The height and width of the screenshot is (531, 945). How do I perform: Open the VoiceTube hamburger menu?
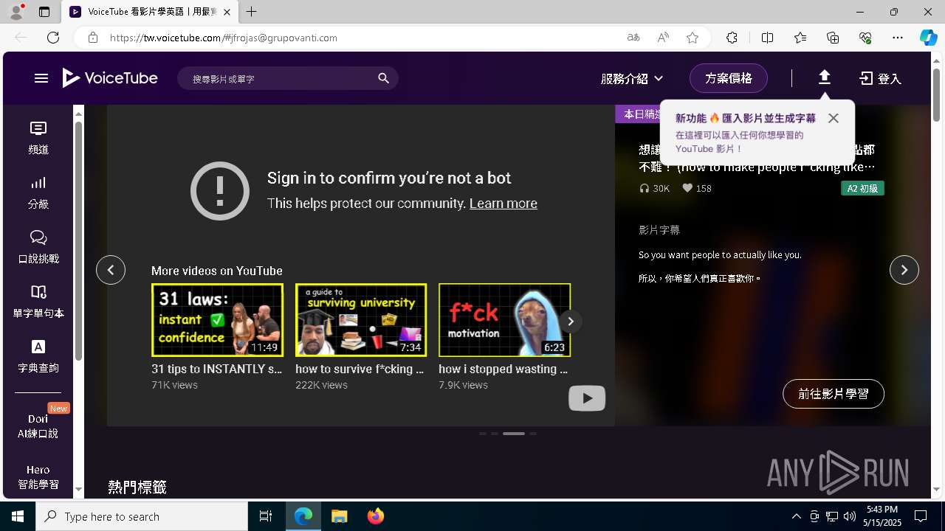(x=41, y=78)
